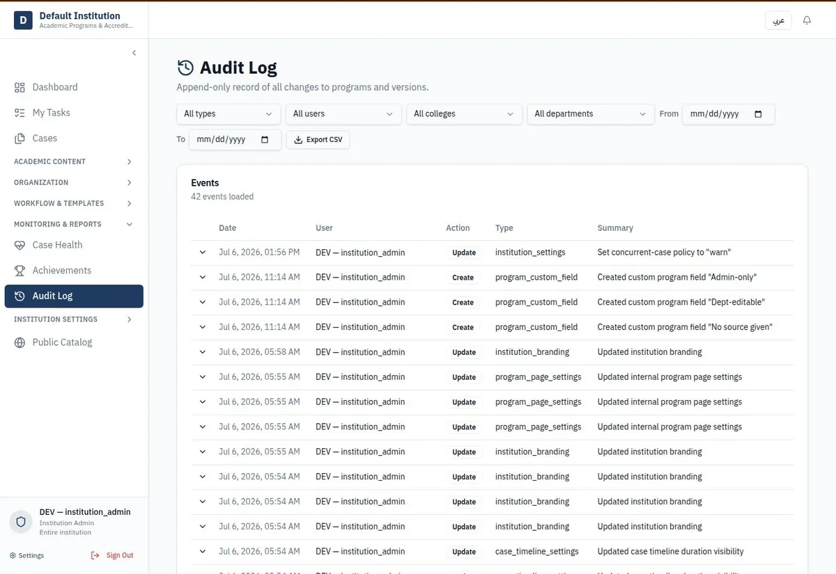Click the Type column header
836x574 pixels.
[x=504, y=228]
